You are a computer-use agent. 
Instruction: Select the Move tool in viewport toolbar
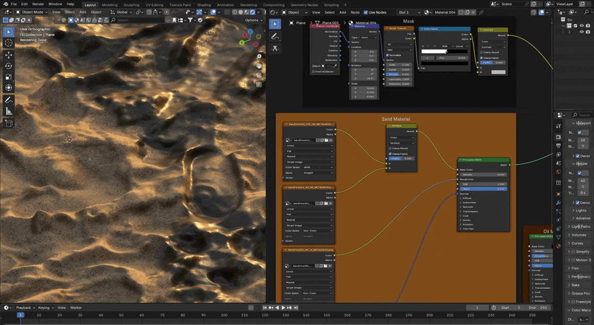pyautogui.click(x=9, y=55)
